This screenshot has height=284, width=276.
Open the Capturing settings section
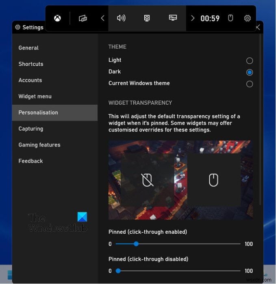[x=54, y=129]
